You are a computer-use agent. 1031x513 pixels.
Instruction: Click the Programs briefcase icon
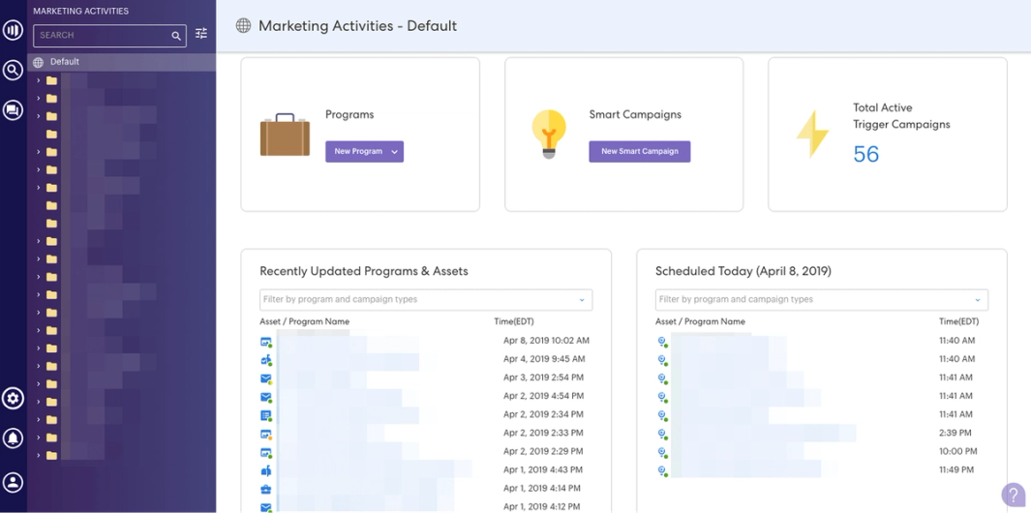(285, 135)
